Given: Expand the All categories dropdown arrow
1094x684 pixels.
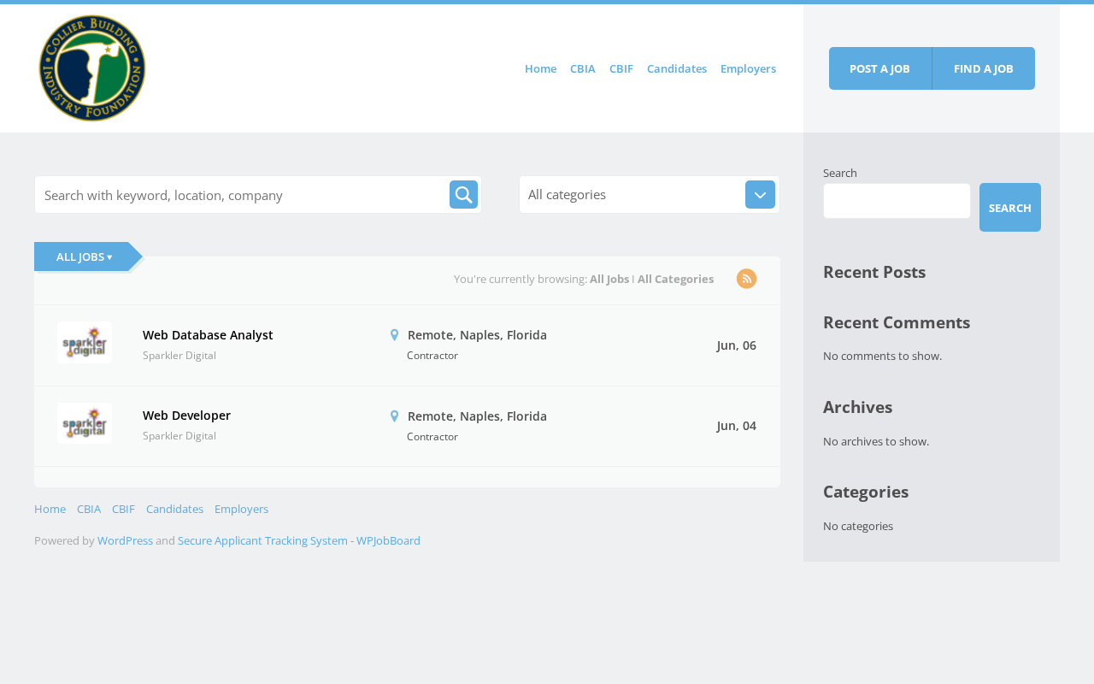Looking at the screenshot, I should pos(760,195).
